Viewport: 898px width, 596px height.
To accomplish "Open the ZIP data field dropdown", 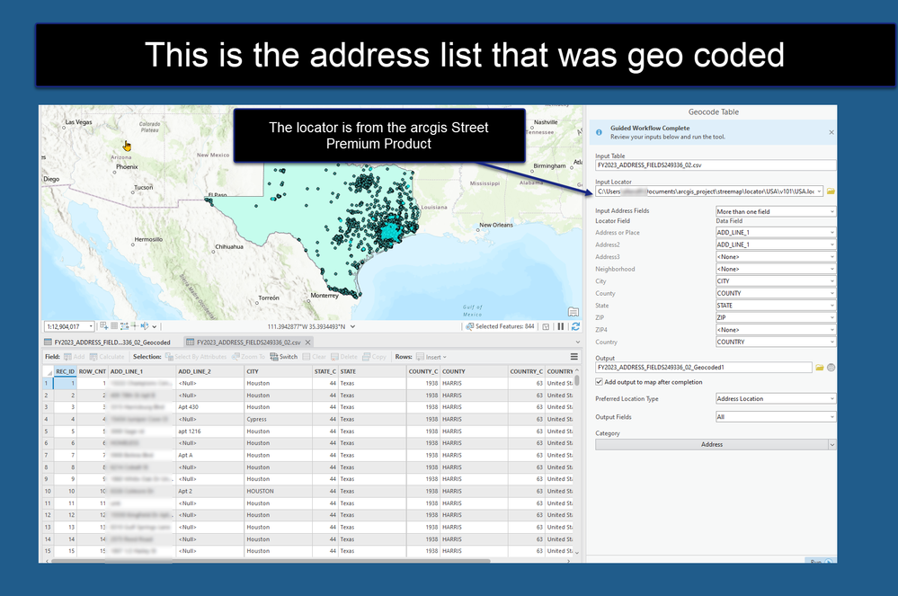I will 776,317.
